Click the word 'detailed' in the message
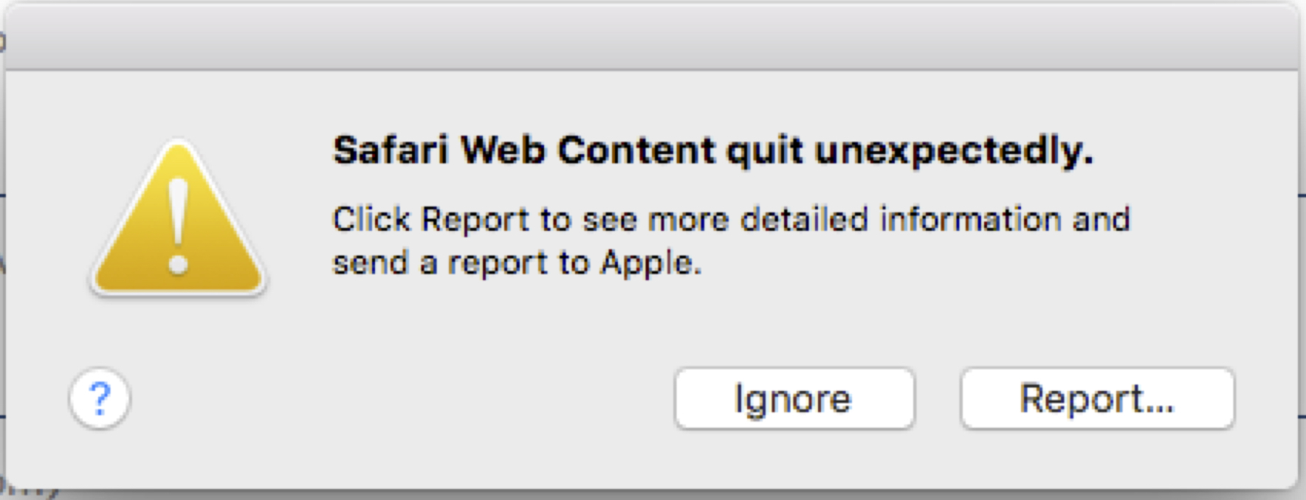The width and height of the screenshot is (1306, 500). tap(804, 219)
